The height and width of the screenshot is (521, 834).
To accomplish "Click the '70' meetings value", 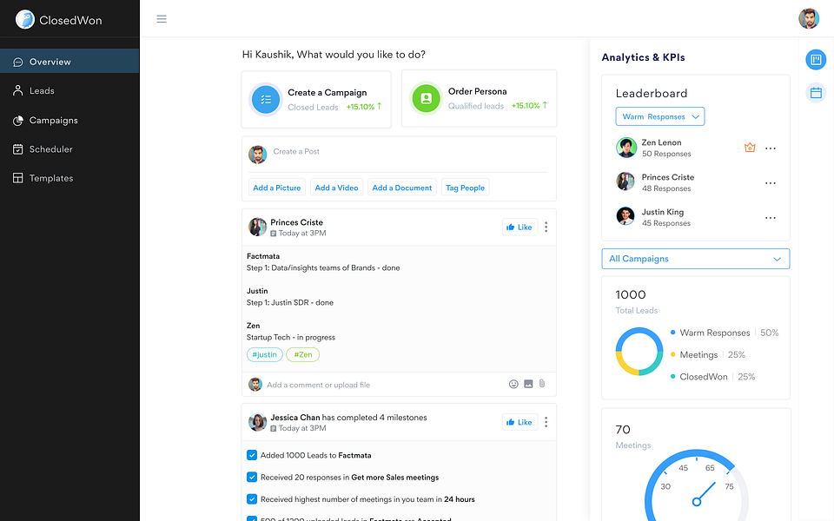I will coord(623,430).
